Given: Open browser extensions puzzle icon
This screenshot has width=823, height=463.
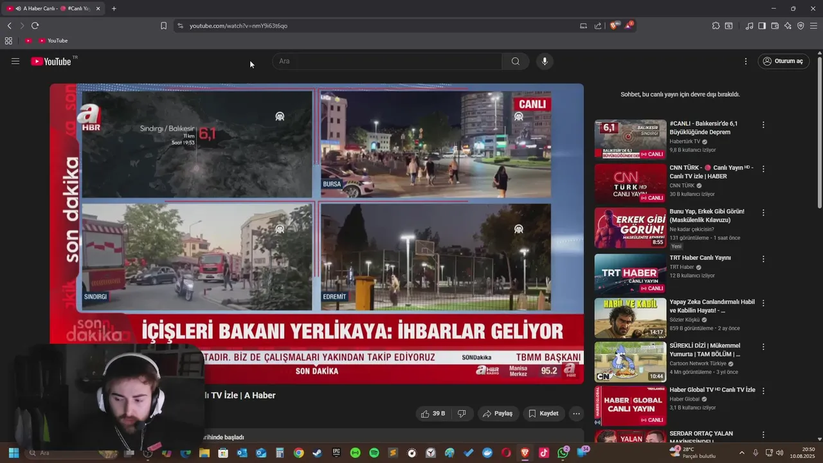Looking at the screenshot, I should pos(716,26).
